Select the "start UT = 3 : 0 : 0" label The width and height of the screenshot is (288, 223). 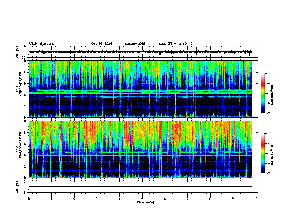point(176,44)
